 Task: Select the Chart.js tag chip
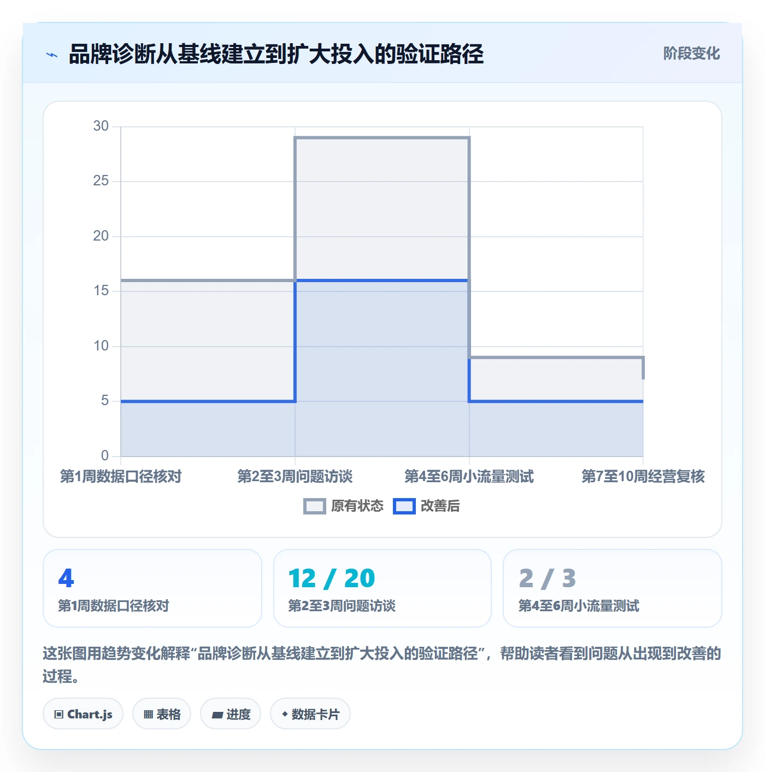pyautogui.click(x=83, y=714)
